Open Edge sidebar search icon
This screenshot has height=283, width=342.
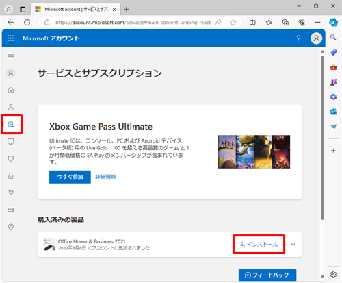click(x=333, y=37)
